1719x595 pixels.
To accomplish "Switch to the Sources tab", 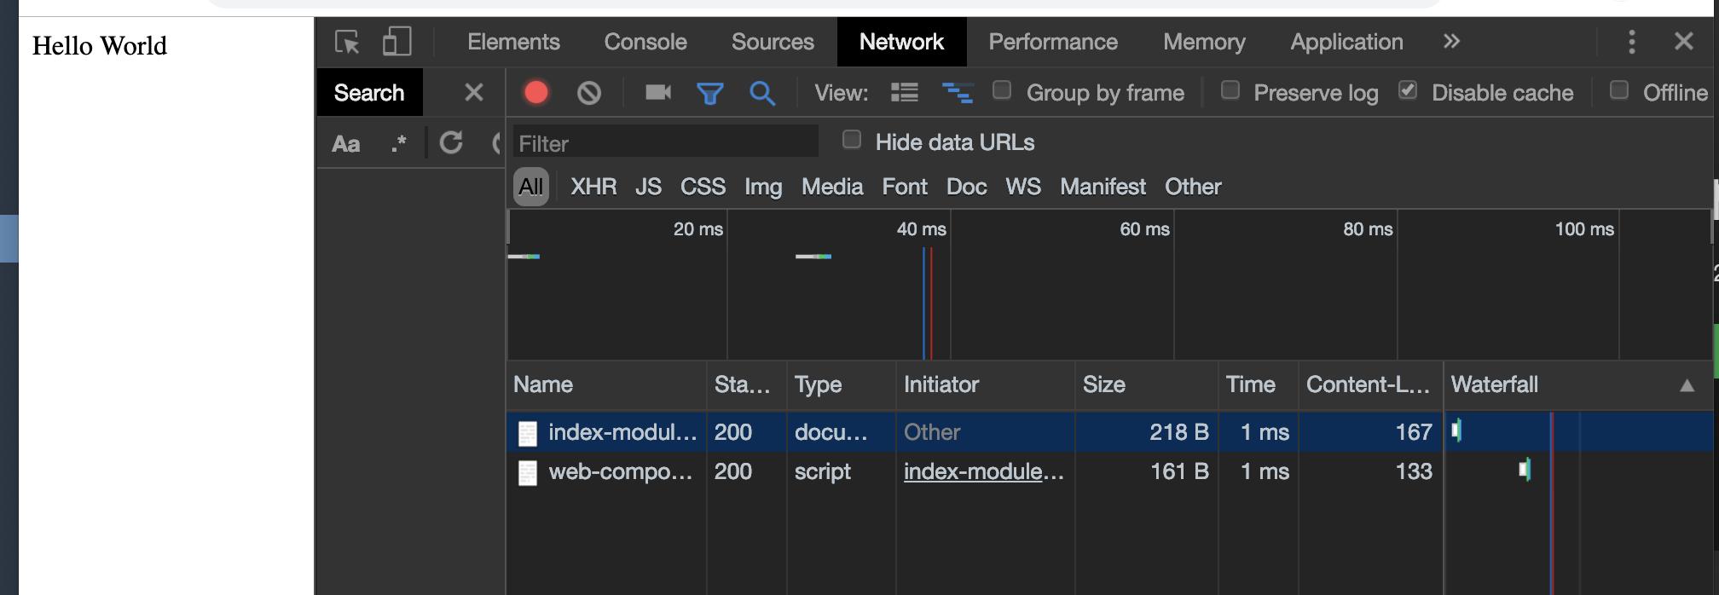I will (773, 42).
